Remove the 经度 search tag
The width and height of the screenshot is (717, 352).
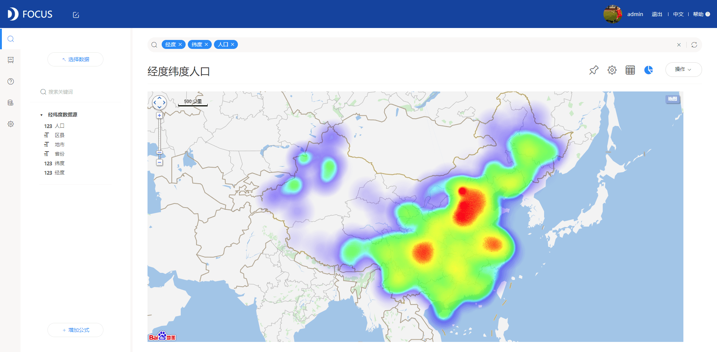(x=180, y=44)
